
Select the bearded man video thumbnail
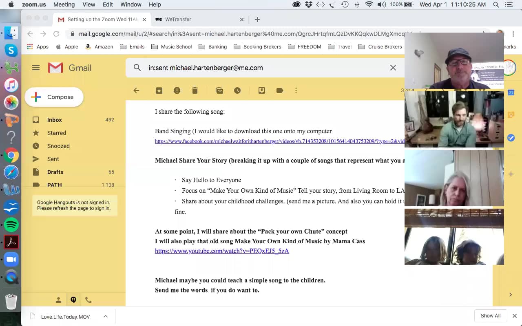pos(454,119)
